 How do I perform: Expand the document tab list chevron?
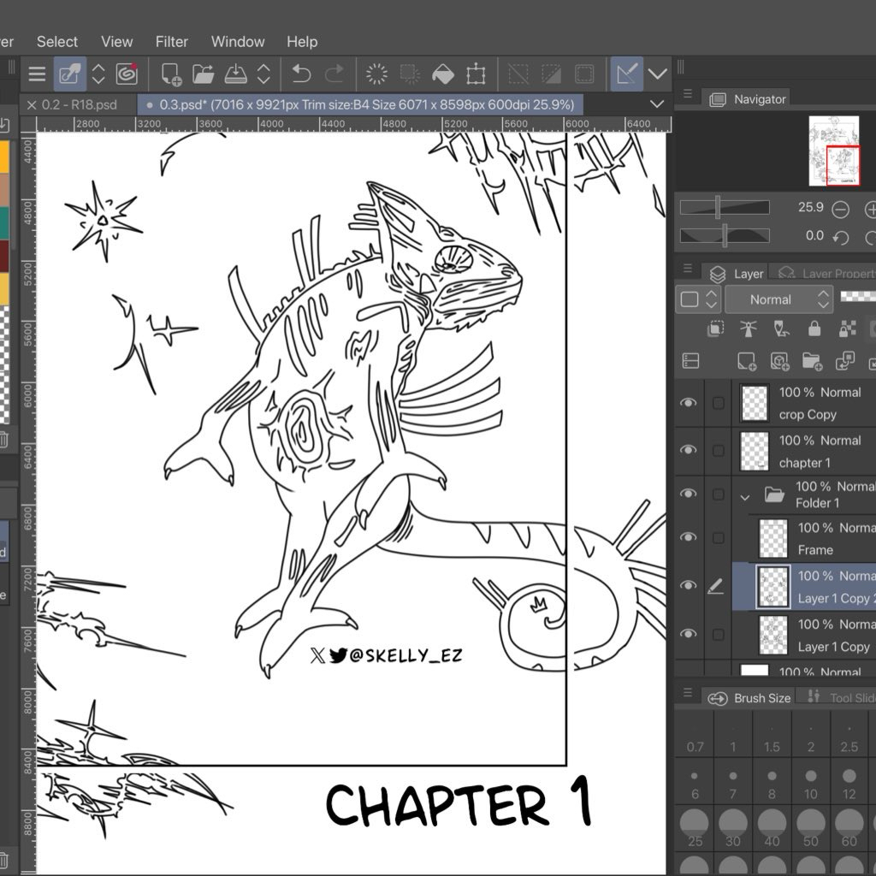[657, 104]
